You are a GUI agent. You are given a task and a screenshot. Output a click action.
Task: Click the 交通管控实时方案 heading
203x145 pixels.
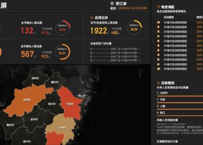pyautogui.click(x=167, y=142)
